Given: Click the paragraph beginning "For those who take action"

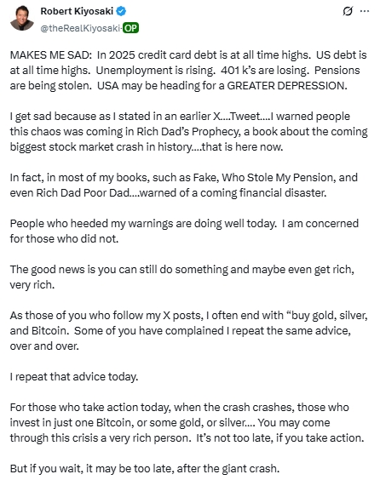Looking at the screenshot, I should point(187,422).
